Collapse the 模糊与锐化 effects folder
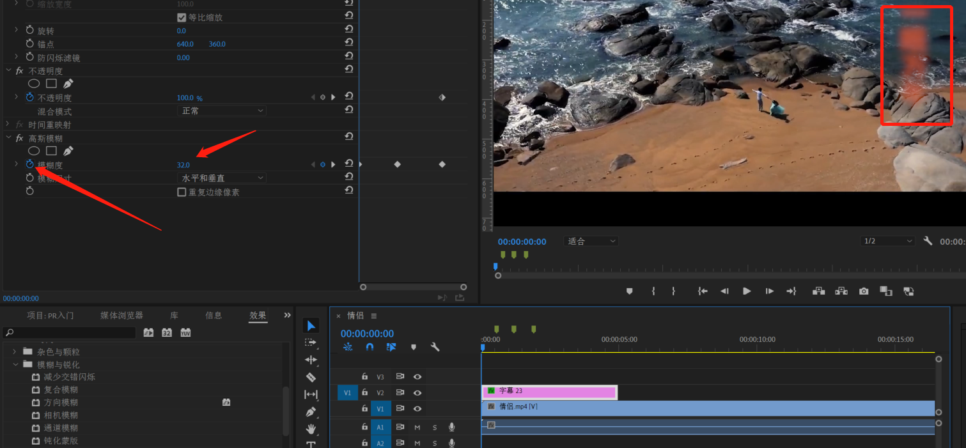This screenshot has width=966, height=448. (x=15, y=364)
